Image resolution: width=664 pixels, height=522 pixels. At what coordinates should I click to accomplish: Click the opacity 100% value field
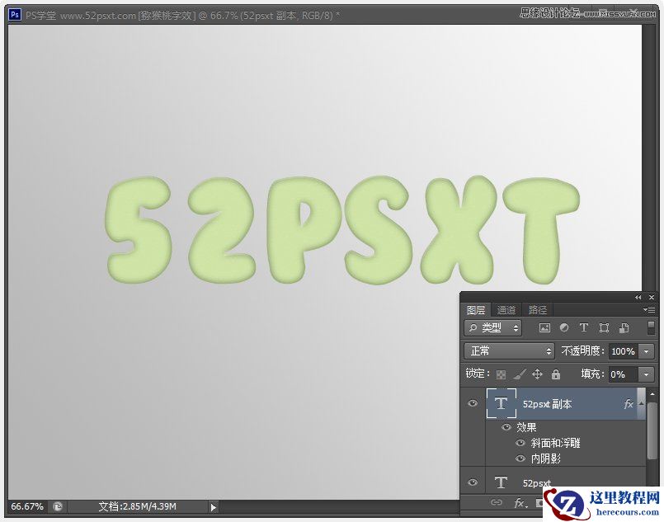[624, 351]
